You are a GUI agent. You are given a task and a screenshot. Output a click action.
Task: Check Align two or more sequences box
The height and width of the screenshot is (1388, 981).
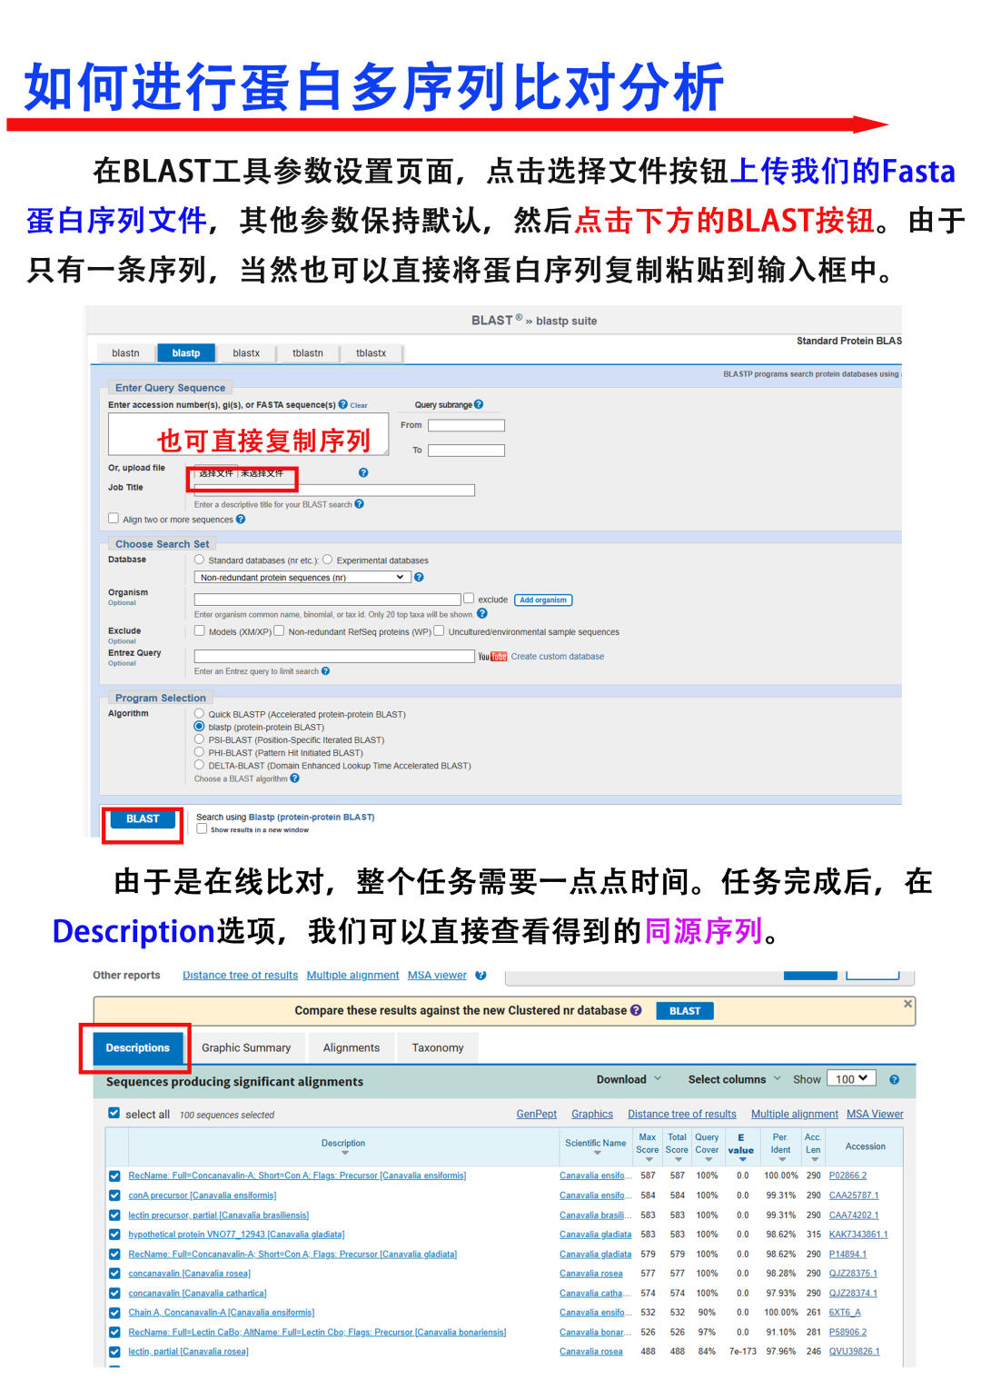tap(114, 519)
